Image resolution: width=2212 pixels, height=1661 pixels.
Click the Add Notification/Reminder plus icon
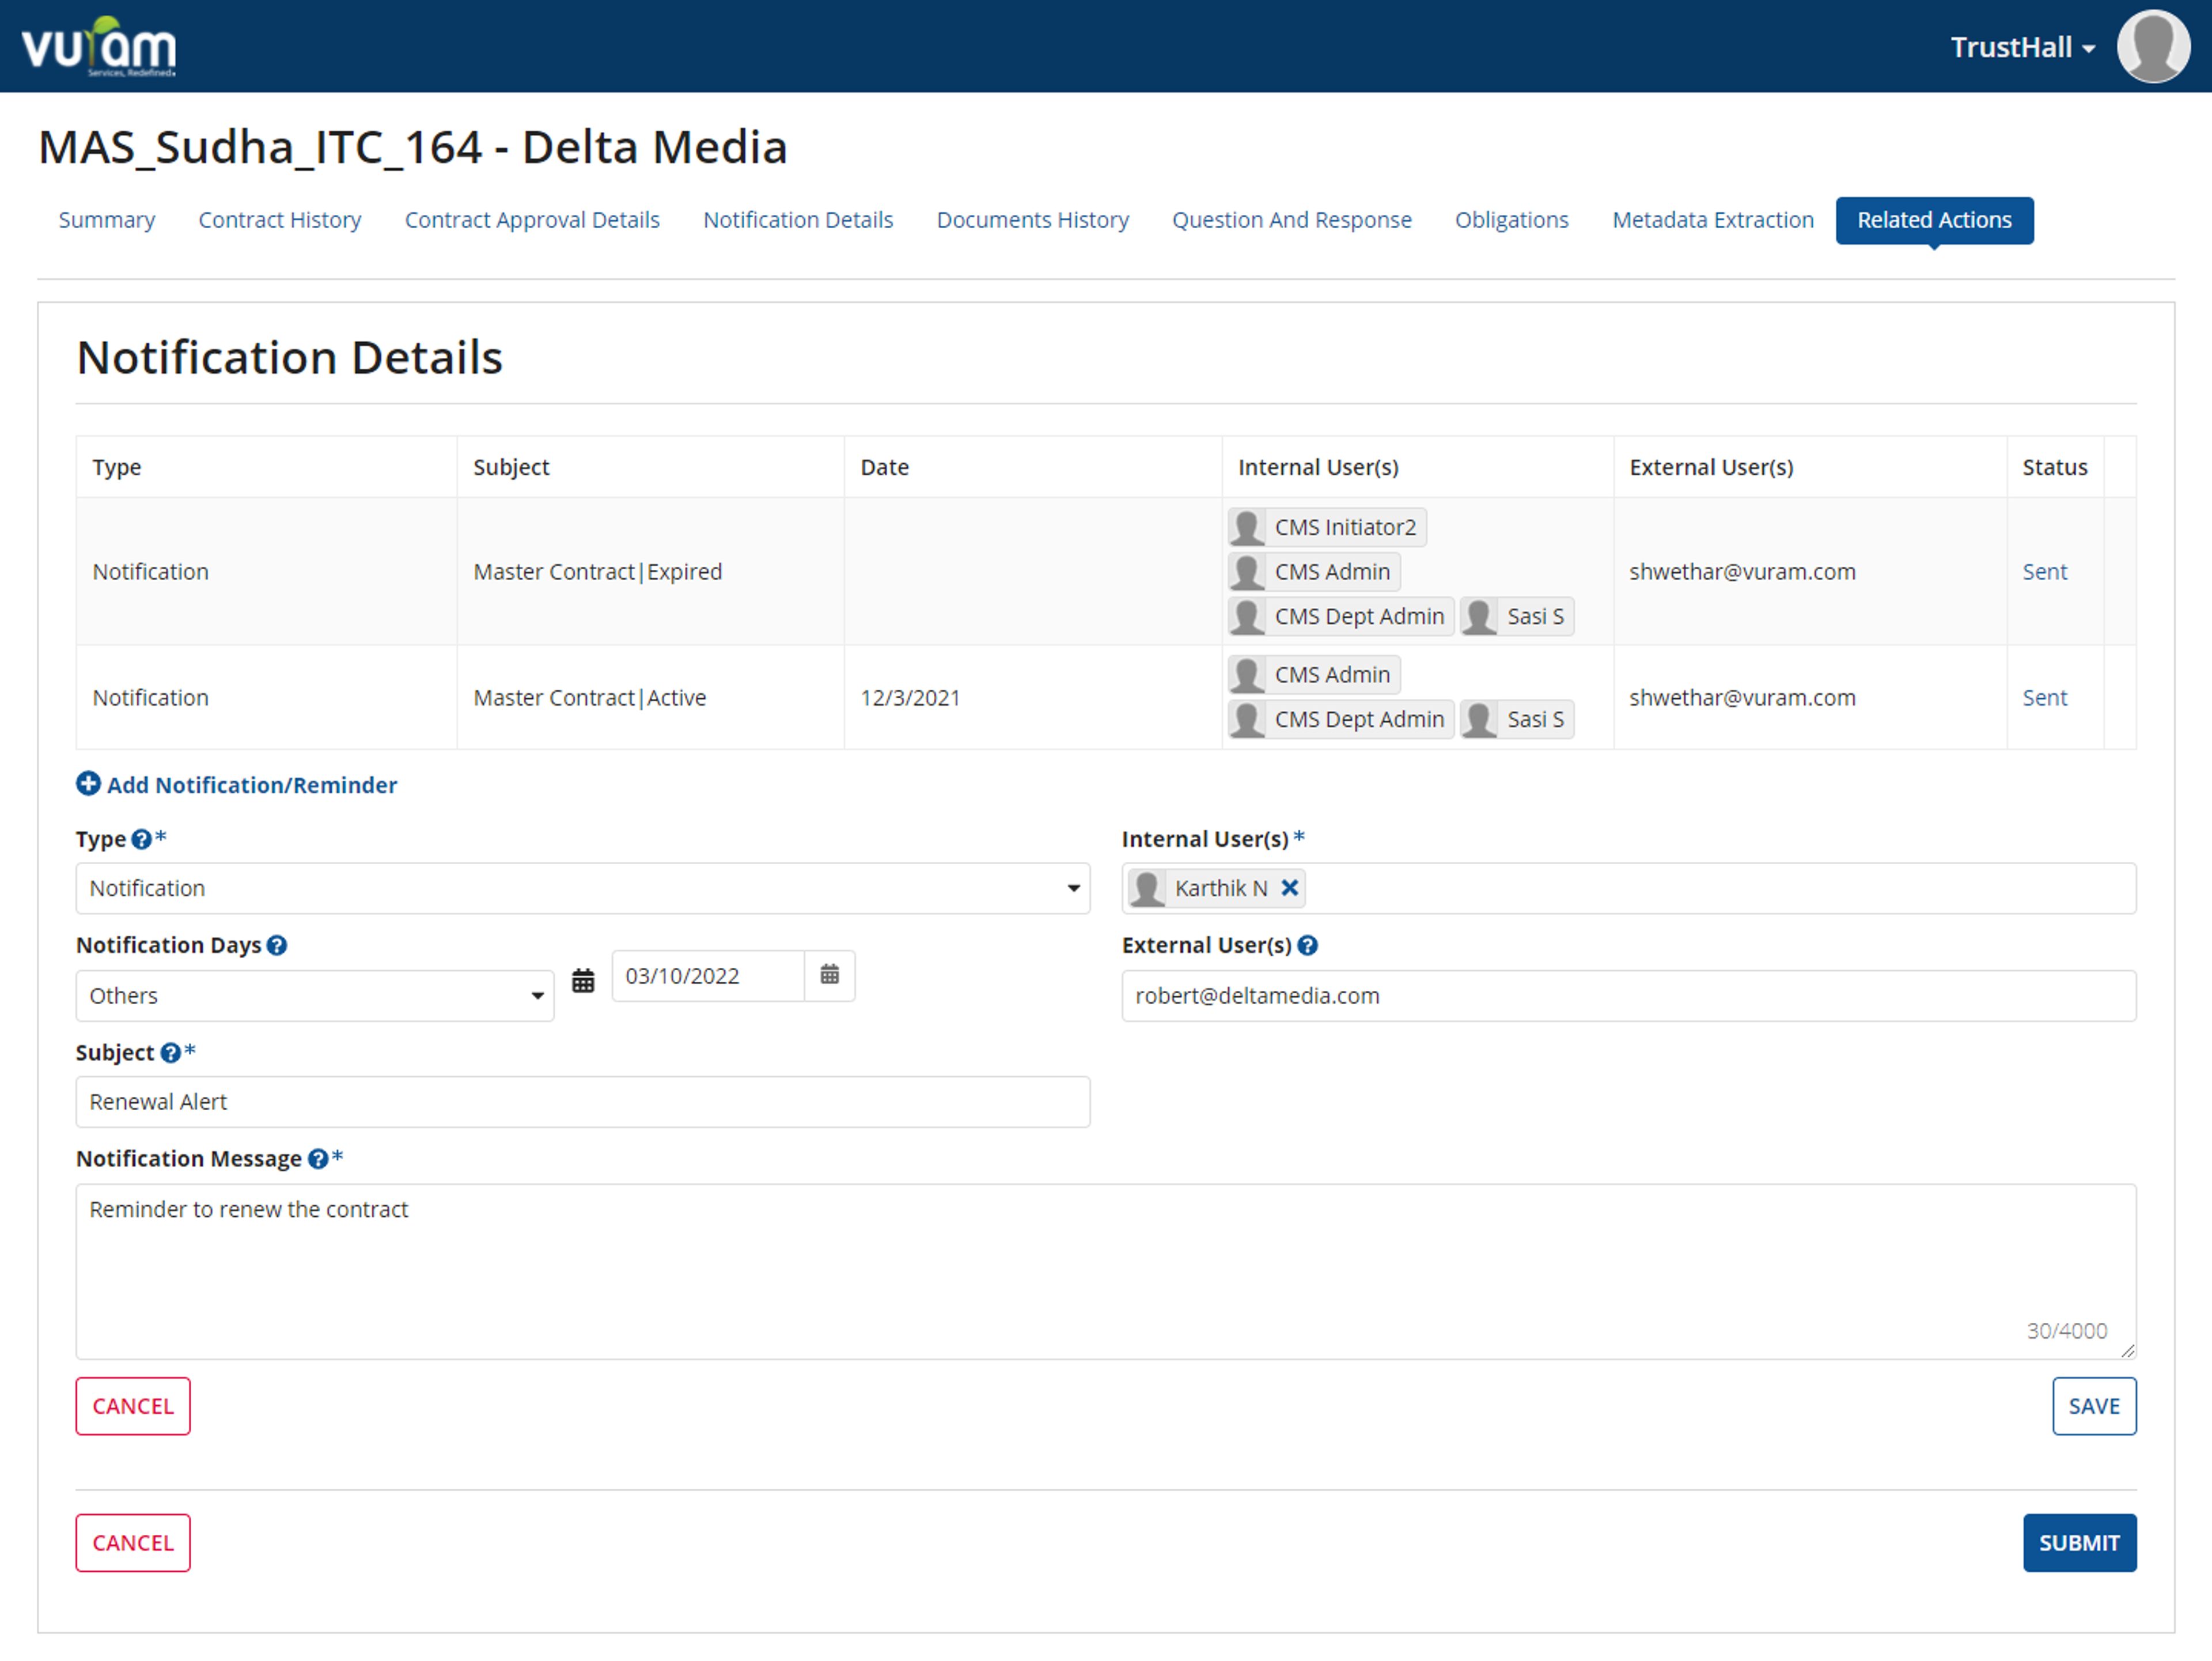coord(88,784)
